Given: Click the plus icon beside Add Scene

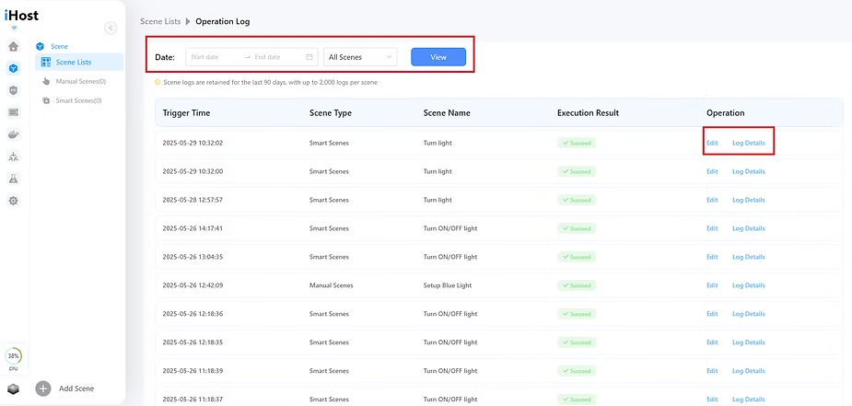Looking at the screenshot, I should tap(43, 389).
